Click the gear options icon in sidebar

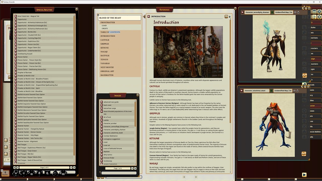[319, 17]
